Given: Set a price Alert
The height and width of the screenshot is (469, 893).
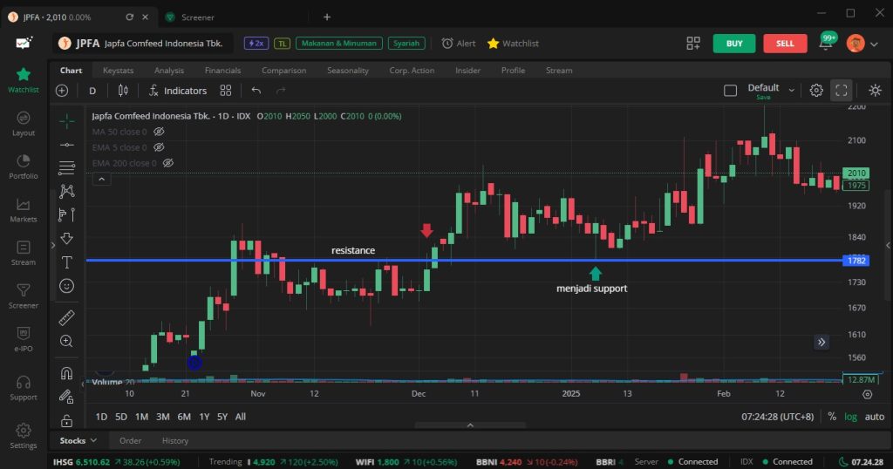Looking at the screenshot, I should 459,44.
